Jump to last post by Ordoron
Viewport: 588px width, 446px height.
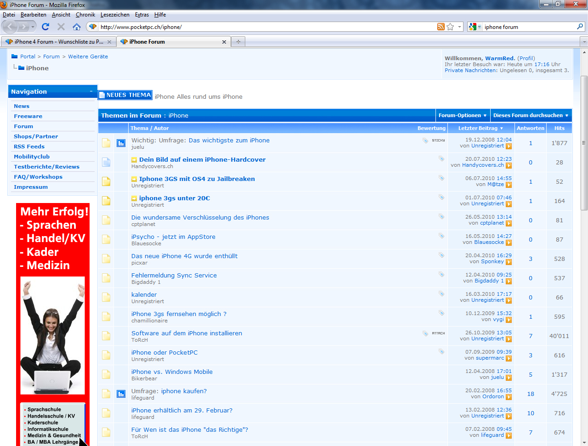coord(509,397)
